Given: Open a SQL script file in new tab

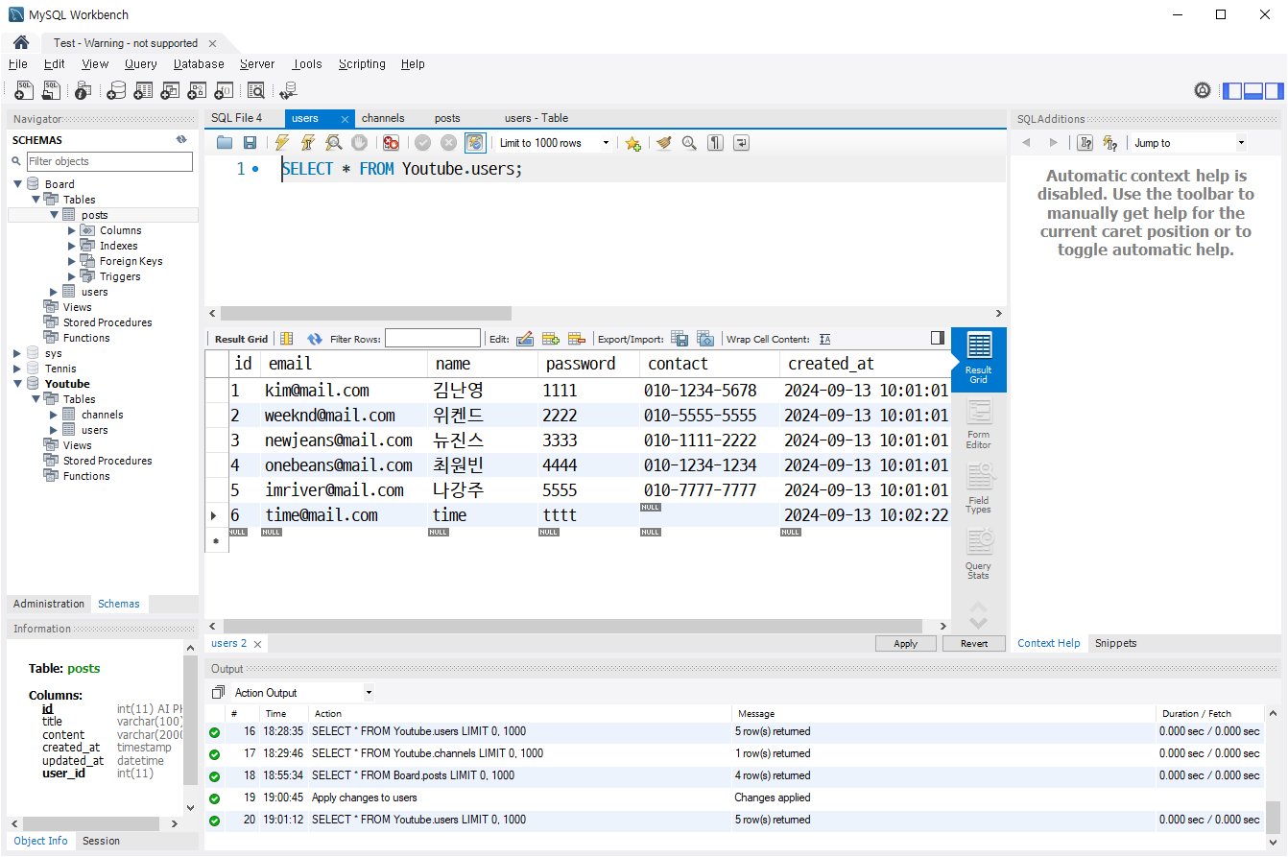Looking at the screenshot, I should point(51,90).
